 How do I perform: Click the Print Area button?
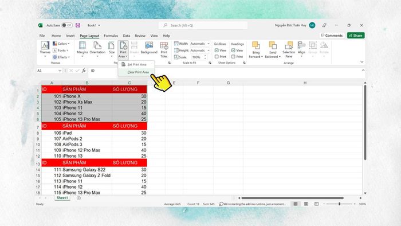(123, 50)
